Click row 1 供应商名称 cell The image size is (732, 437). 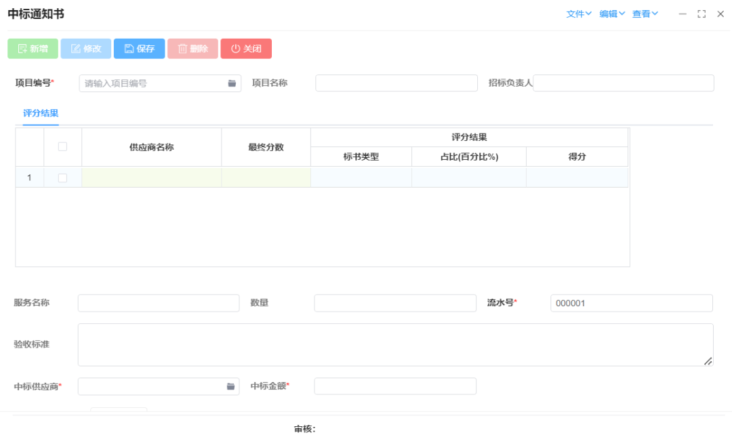152,178
